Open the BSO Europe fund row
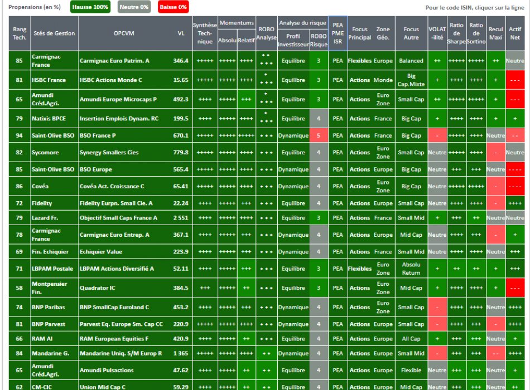 (267, 169)
